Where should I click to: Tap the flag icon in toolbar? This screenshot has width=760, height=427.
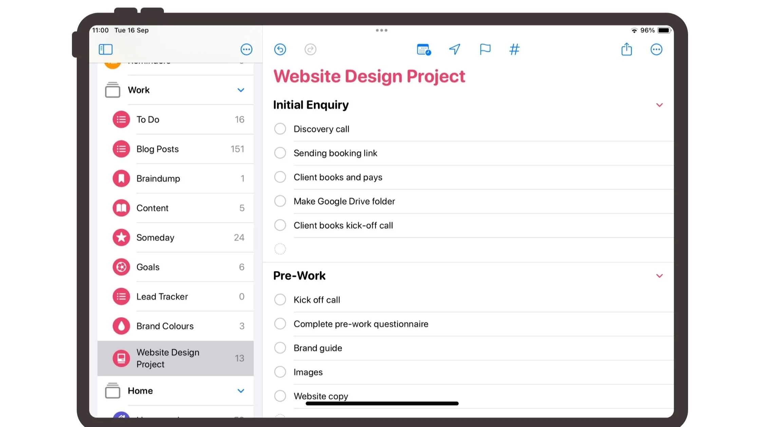click(x=485, y=49)
